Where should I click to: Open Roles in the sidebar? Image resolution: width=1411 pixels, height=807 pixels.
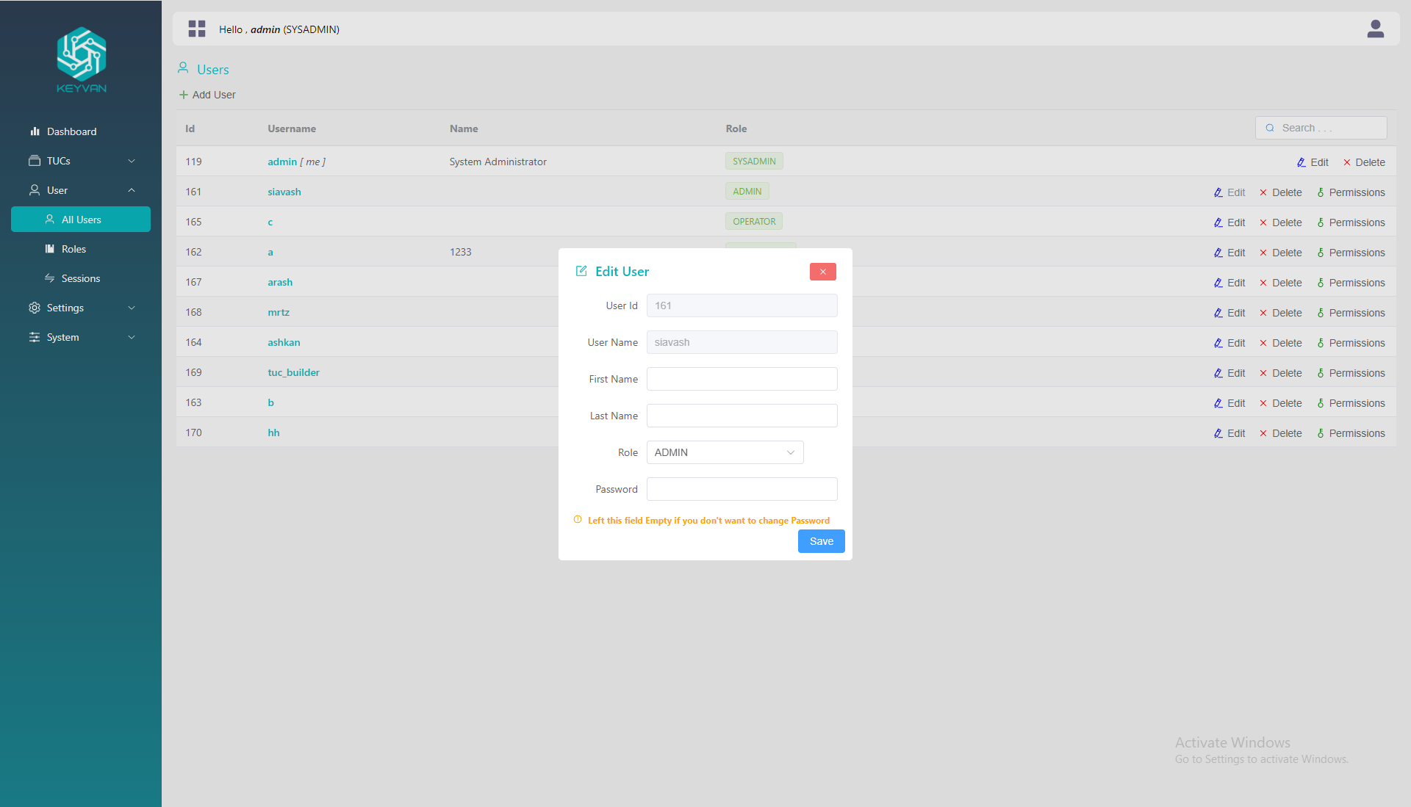(73, 249)
